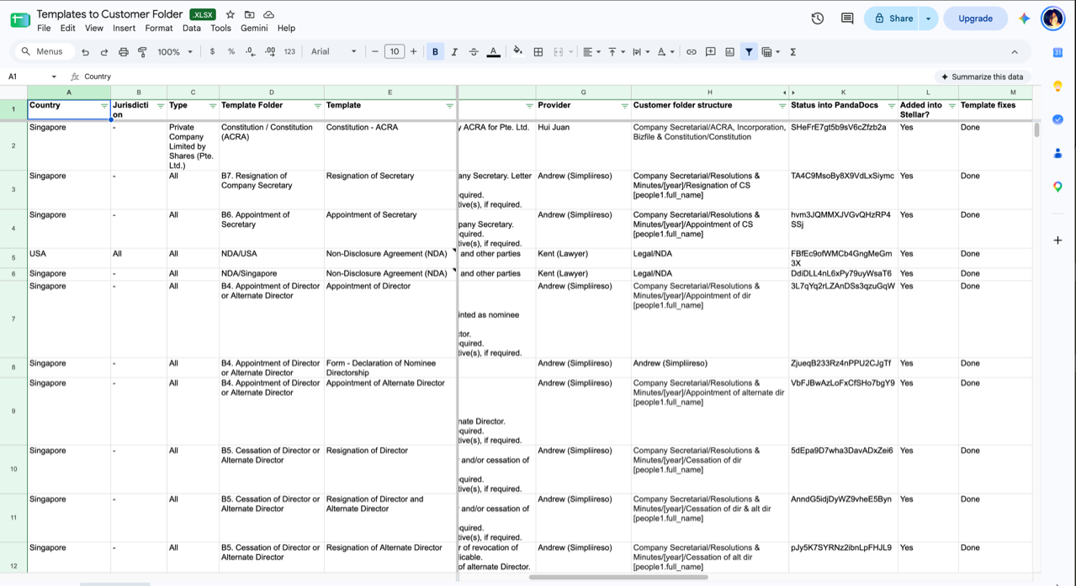This screenshot has height=586, width=1076.
Task: Click the Upgrade button
Action: point(975,18)
